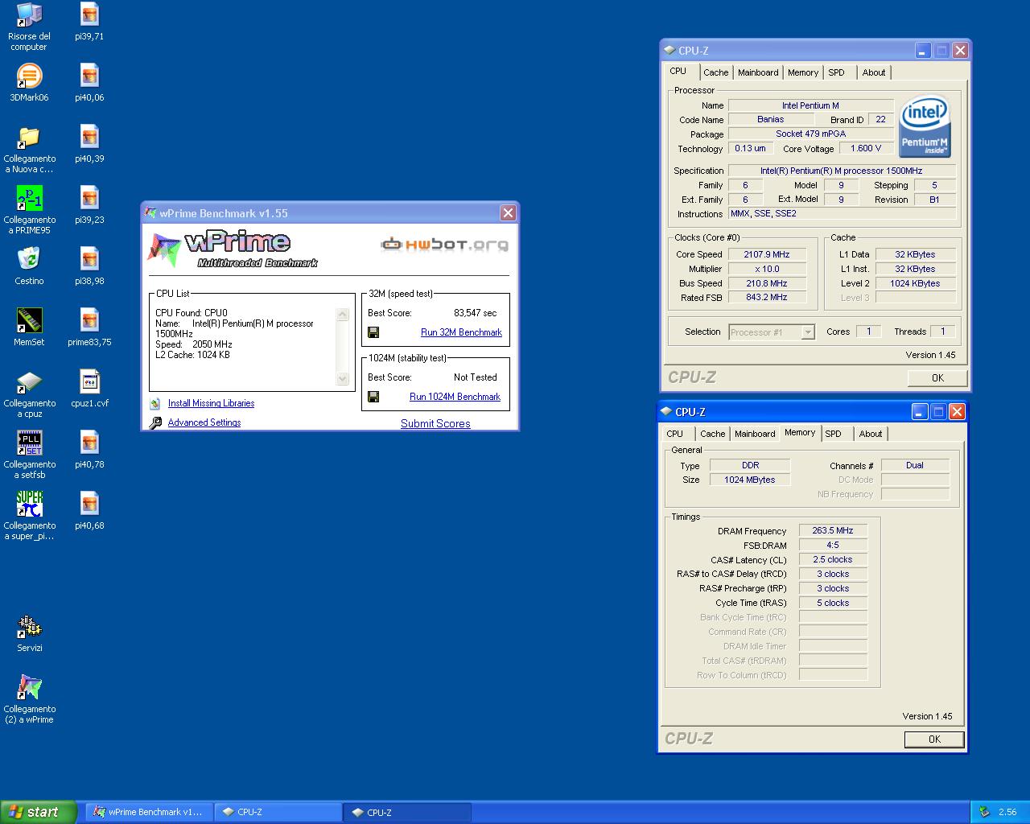
Task: Close the wPrime Benchmark window
Action: (x=508, y=212)
